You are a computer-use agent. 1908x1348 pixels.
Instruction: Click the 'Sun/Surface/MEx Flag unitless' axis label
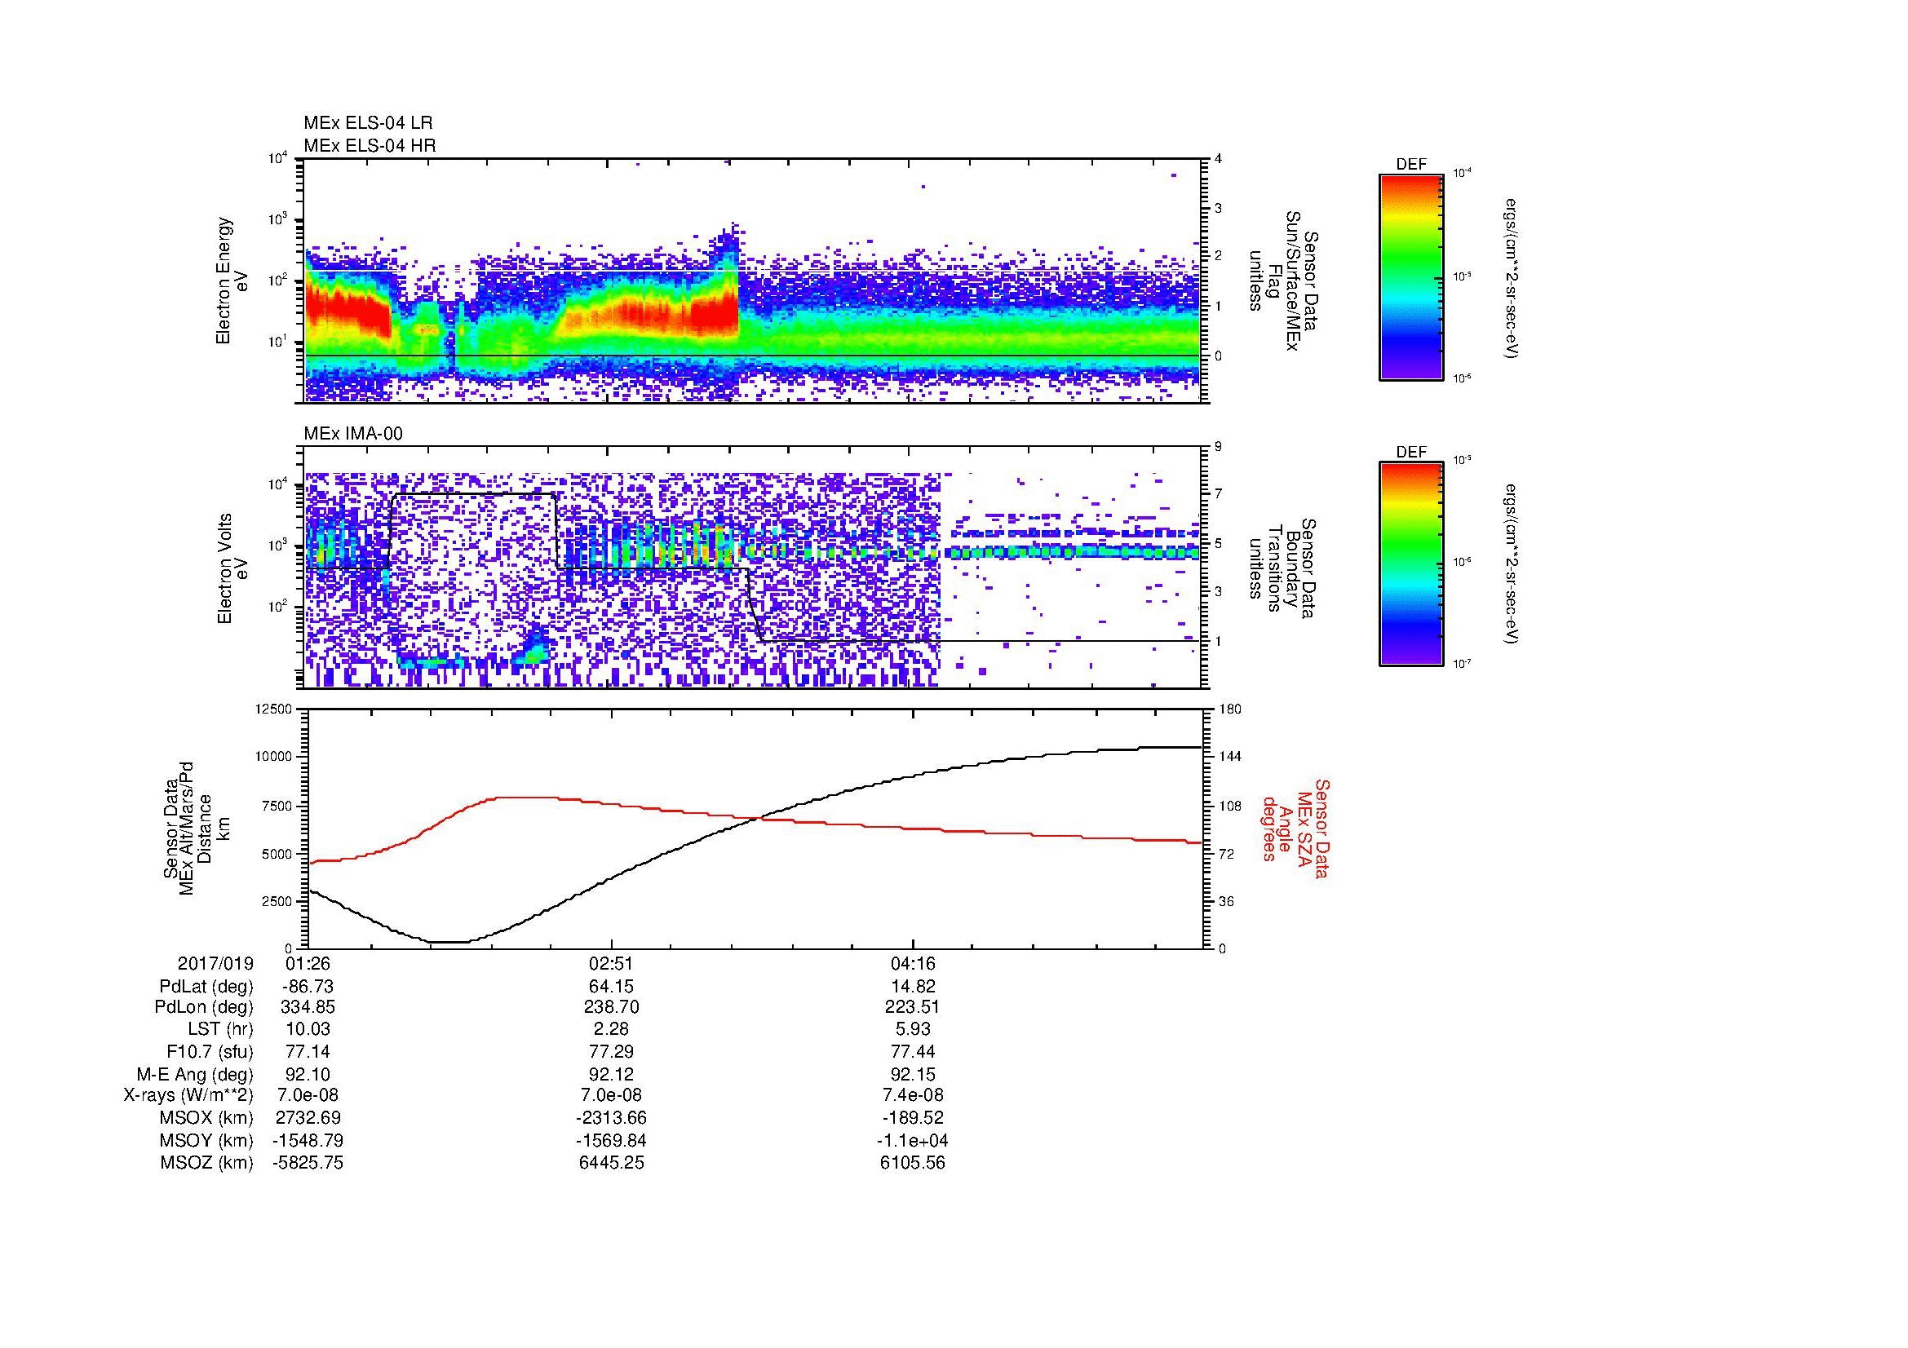pos(1285,281)
